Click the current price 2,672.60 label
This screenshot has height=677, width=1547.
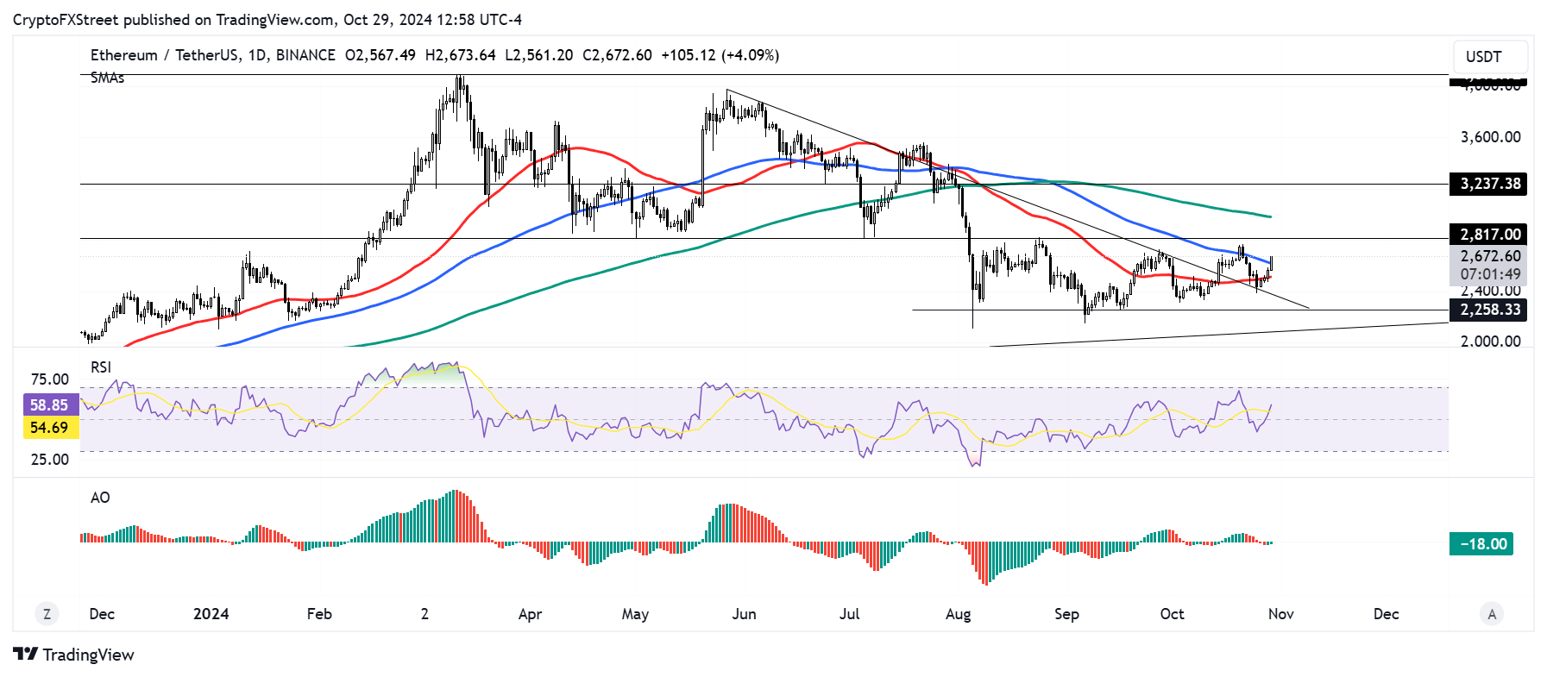(1490, 256)
